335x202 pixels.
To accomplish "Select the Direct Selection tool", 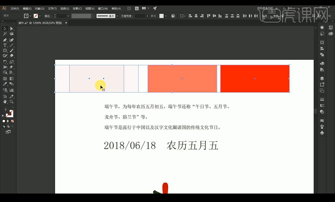I will click(12, 29).
